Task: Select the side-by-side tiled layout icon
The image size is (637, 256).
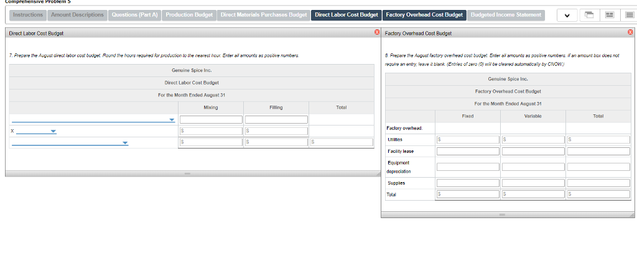Action: [608, 15]
